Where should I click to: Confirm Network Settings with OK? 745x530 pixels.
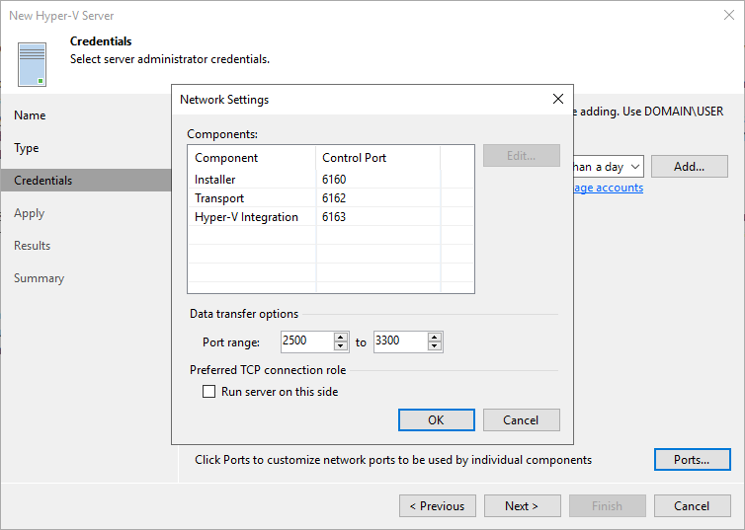pos(436,419)
